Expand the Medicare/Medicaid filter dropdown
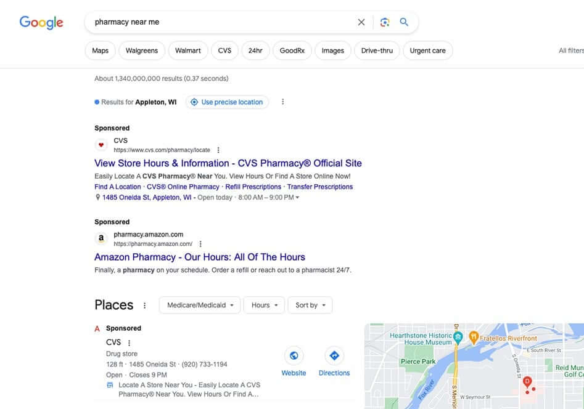 199,305
